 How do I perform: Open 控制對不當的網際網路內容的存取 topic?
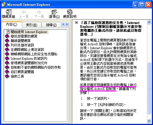point(36,67)
